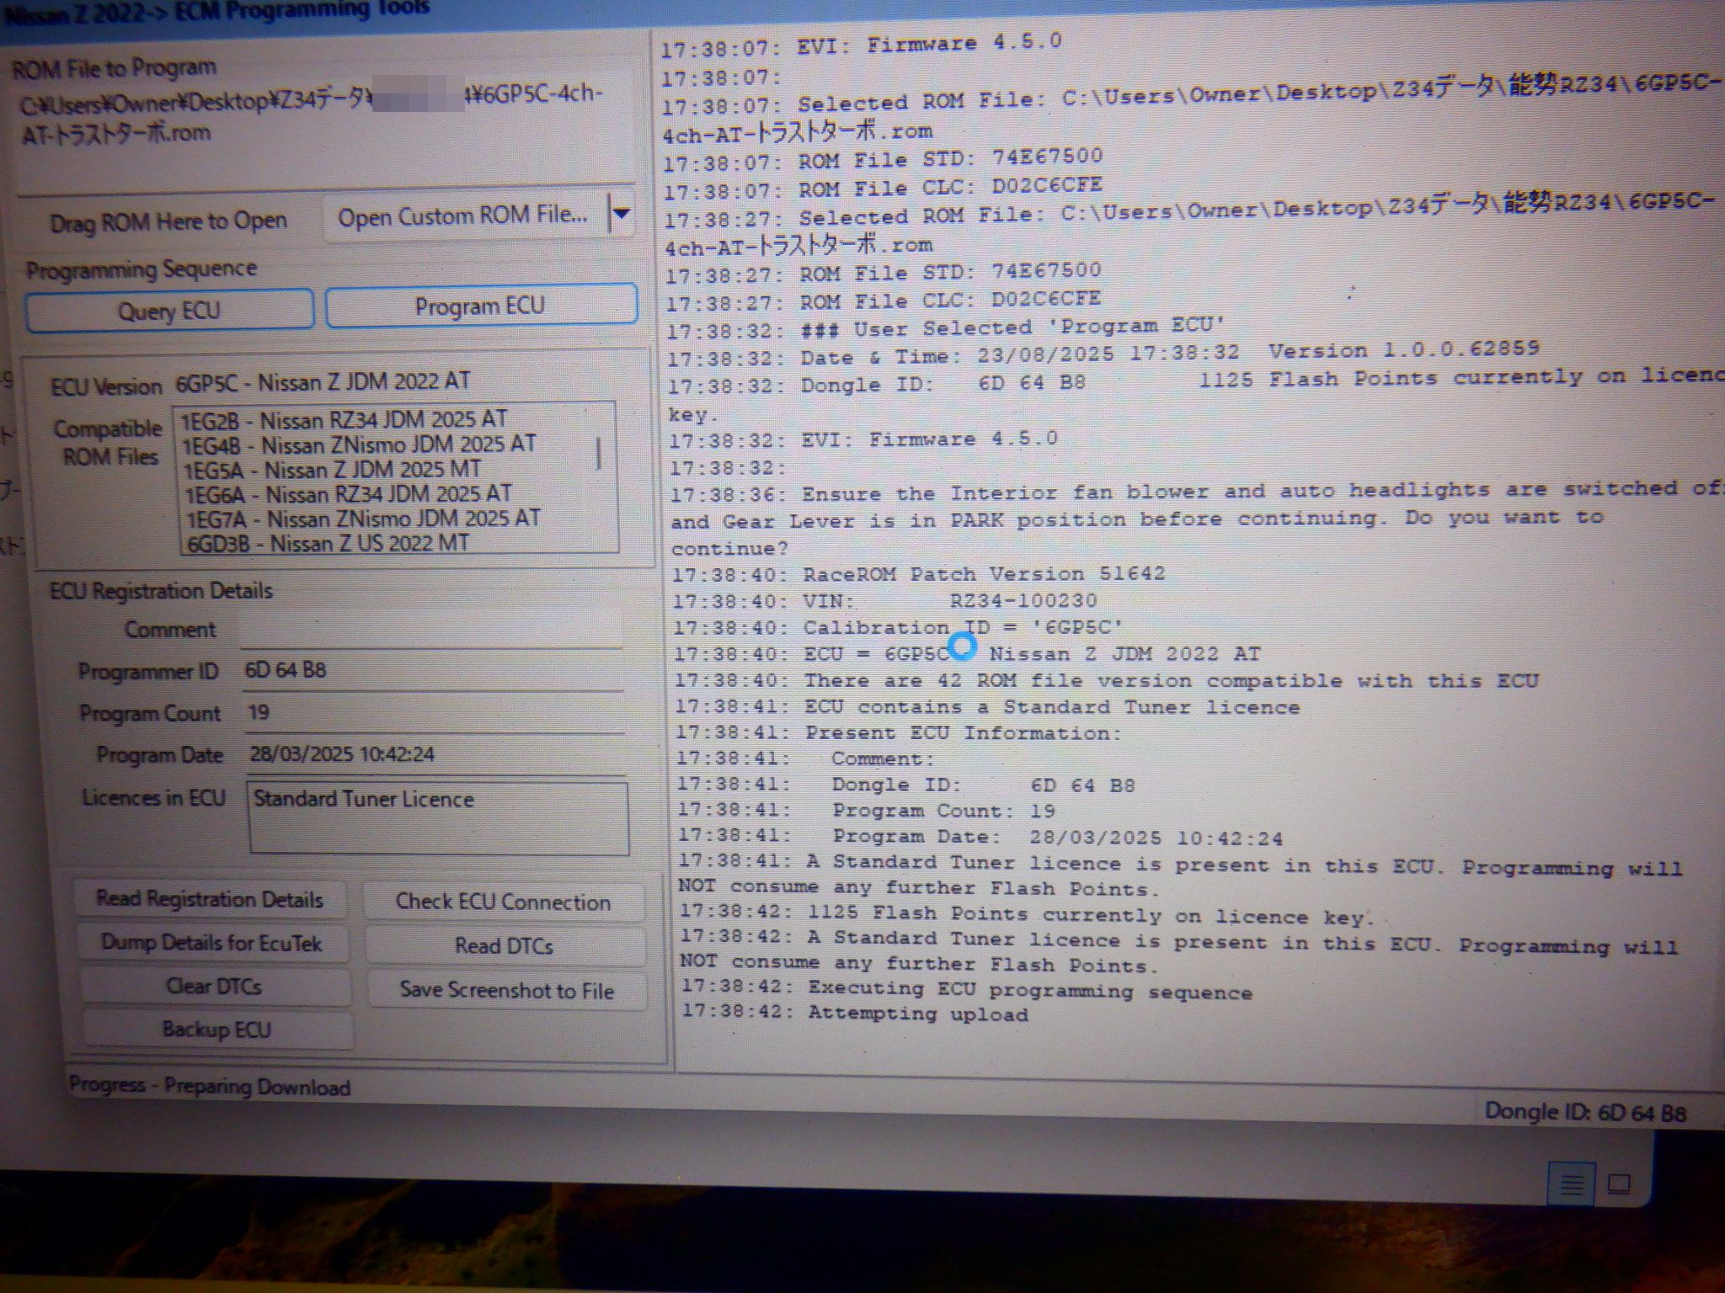Click the Program ECU button
Screen dimensions: 1725x1293
click(480, 305)
